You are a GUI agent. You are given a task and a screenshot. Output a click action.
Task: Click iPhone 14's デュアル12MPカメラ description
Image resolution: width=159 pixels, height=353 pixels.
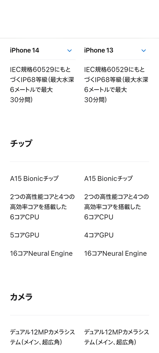click(42, 337)
